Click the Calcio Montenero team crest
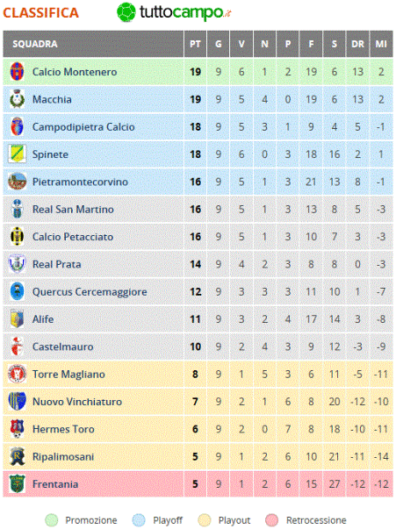Image resolution: width=396 pixels, height=529 pixels. click(x=17, y=72)
